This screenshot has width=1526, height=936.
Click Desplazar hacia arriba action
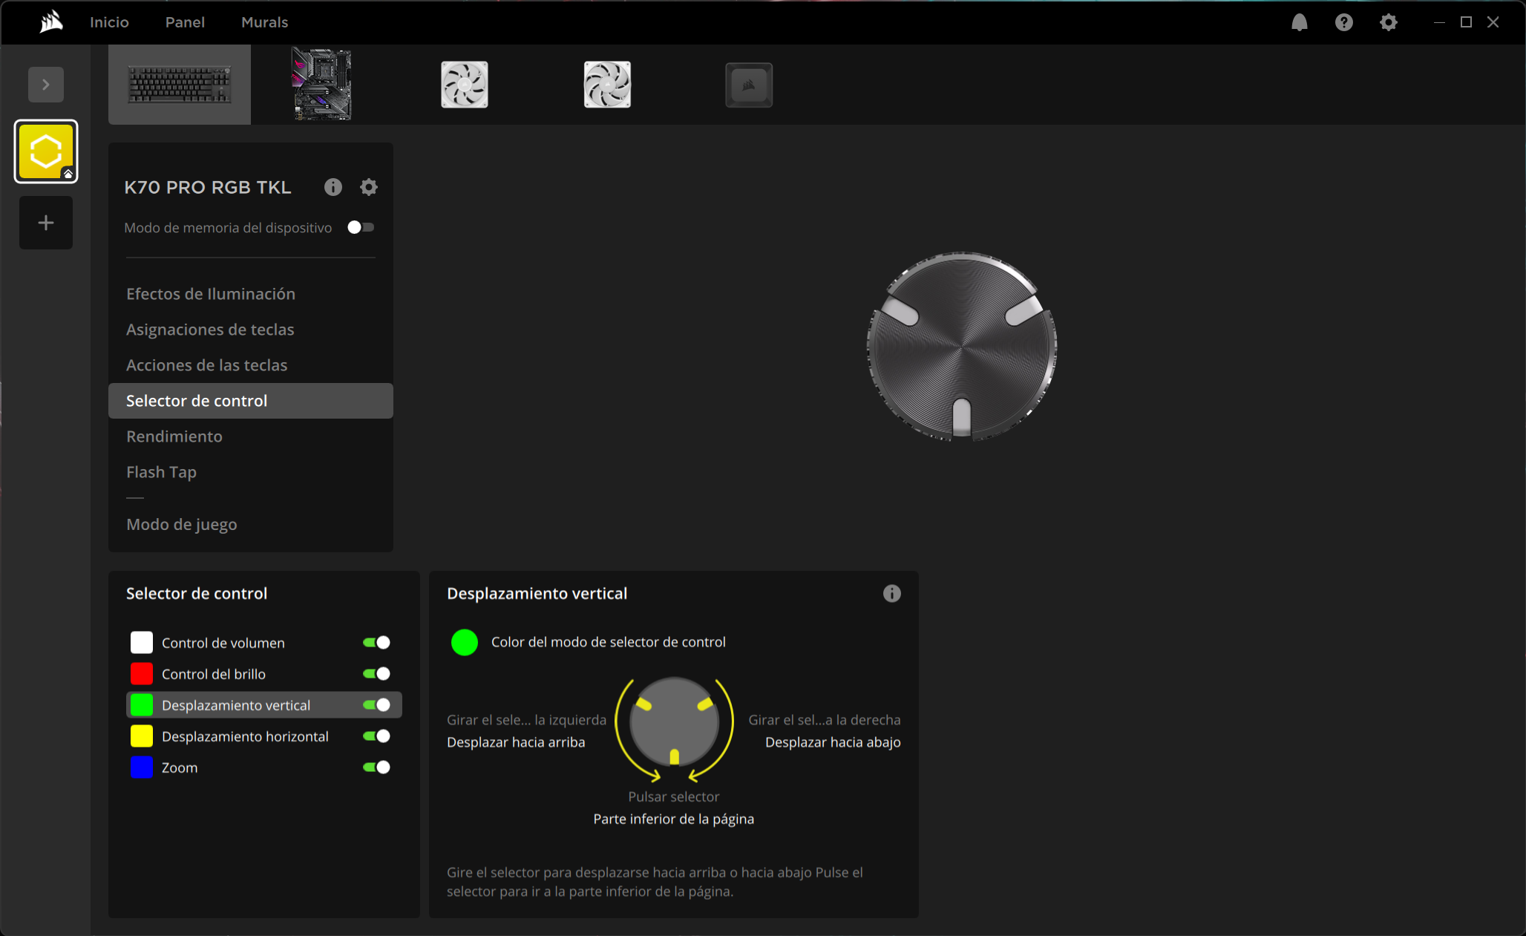point(516,742)
